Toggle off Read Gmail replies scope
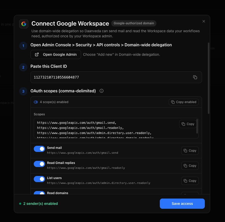Image resolution: width=225 pixels, height=222 pixels. (x=39, y=164)
